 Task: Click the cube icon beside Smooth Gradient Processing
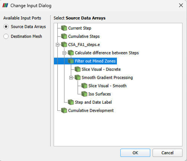coord(77,77)
